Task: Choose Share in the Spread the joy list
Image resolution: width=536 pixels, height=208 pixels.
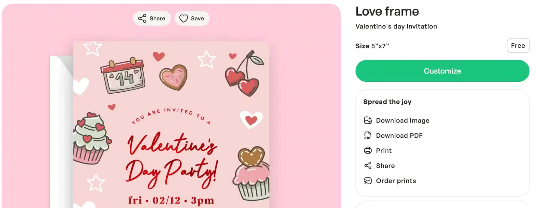Action: pos(385,166)
